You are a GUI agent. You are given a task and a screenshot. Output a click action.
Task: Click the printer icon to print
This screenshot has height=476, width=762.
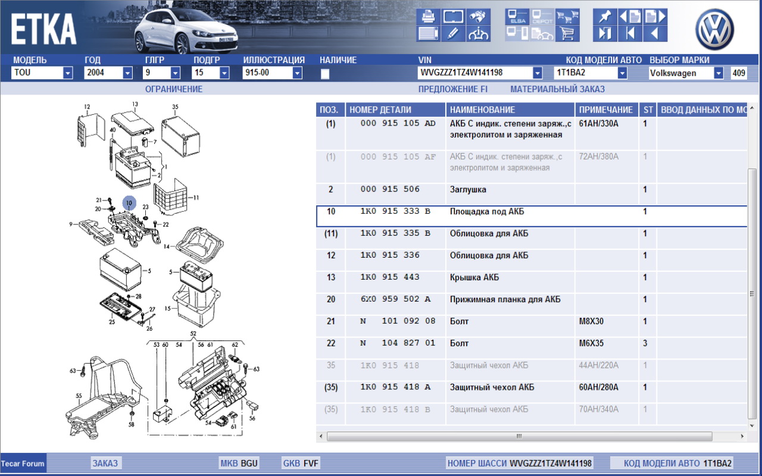[x=427, y=17]
